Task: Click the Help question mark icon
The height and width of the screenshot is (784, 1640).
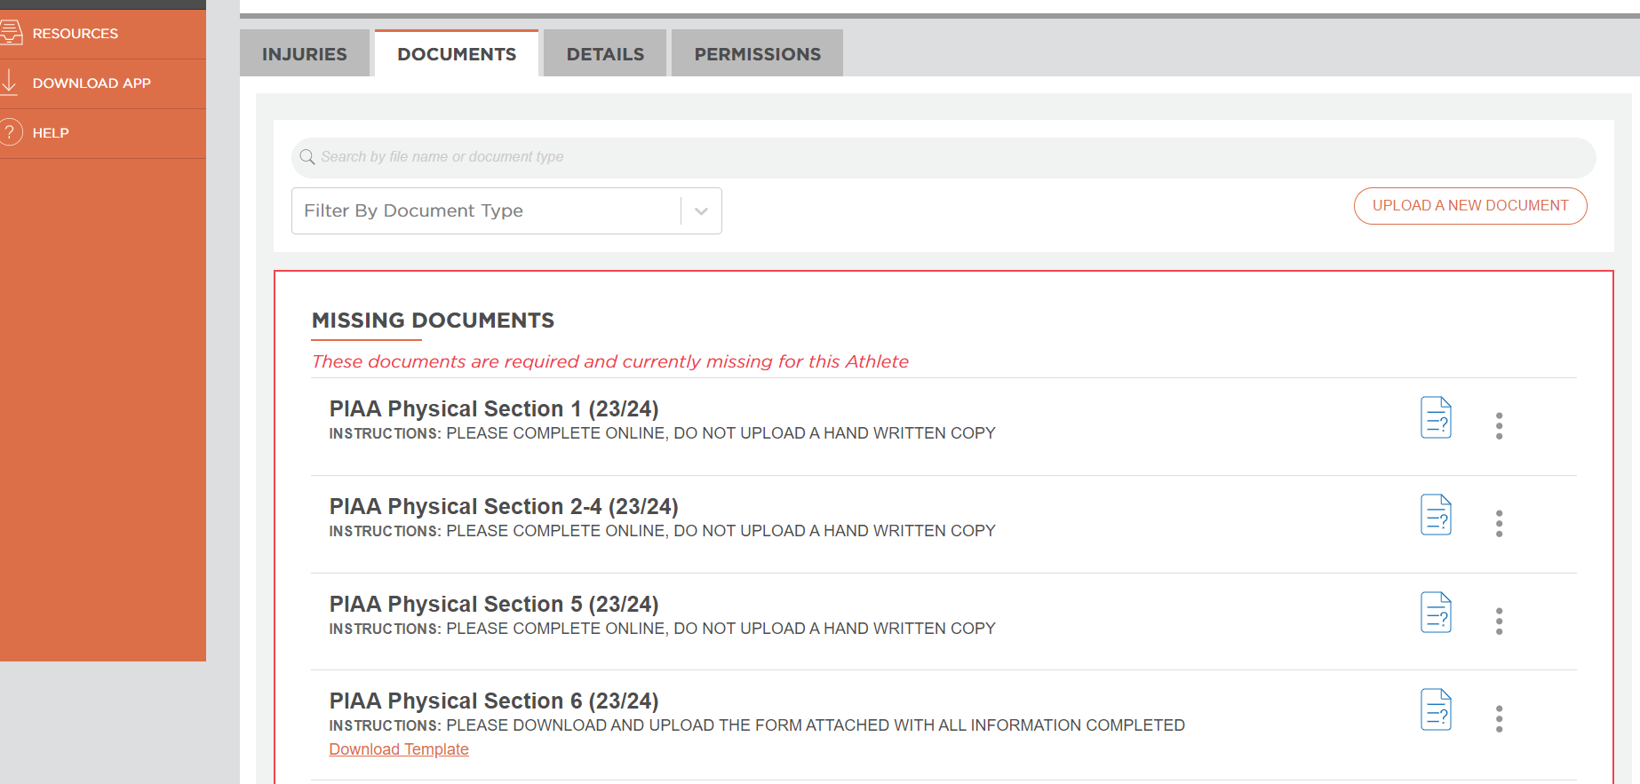Action: [10, 132]
